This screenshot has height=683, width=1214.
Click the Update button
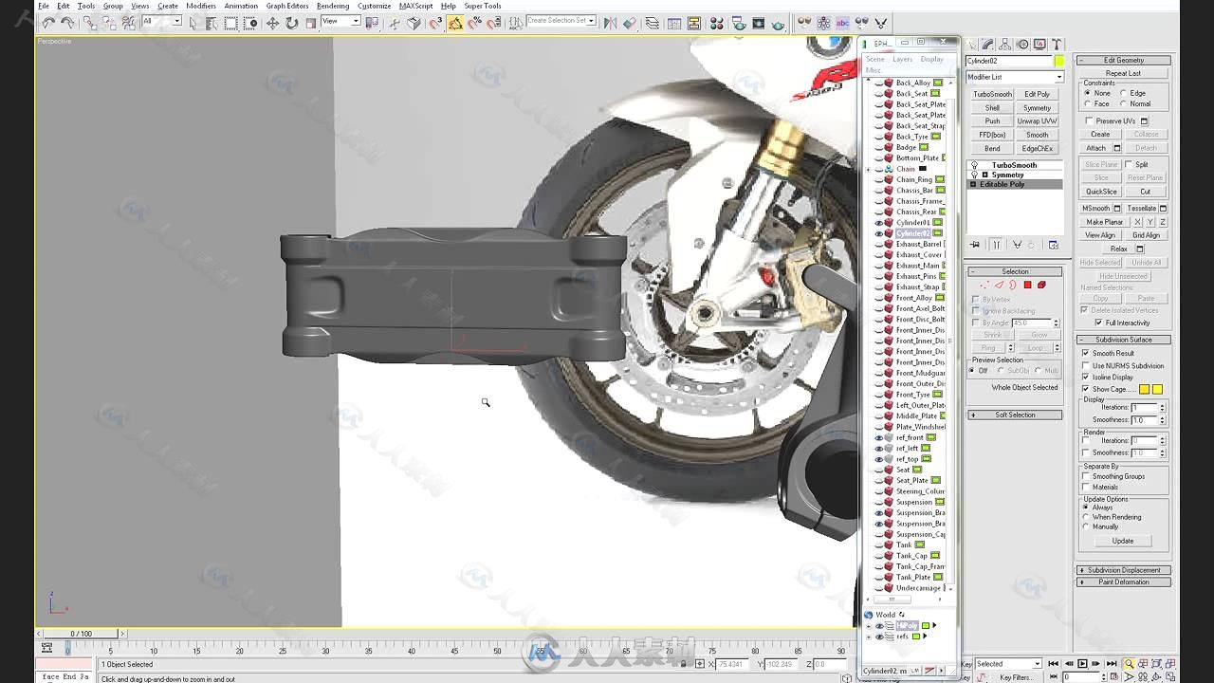1123,541
